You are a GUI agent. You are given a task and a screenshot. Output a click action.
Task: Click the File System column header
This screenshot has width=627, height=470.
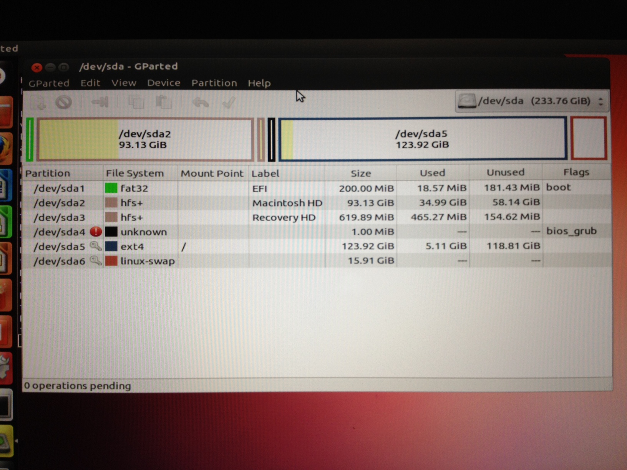pyautogui.click(x=135, y=173)
